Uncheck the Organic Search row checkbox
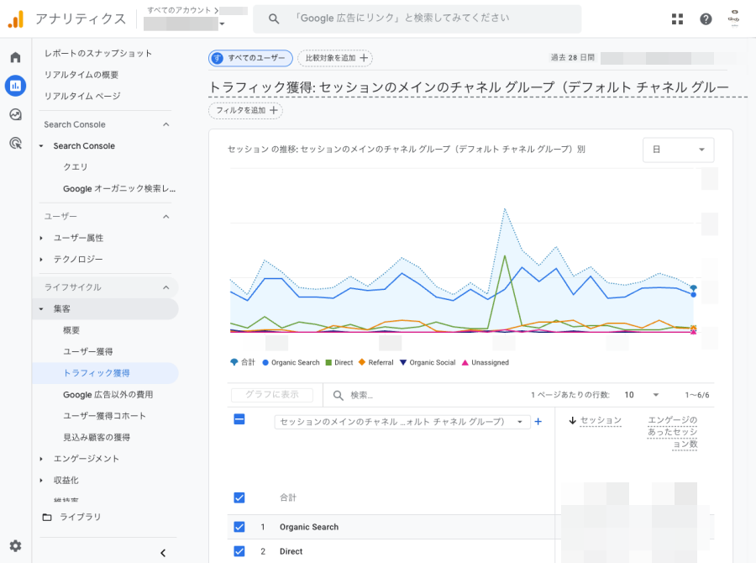Viewport: 756px width, 563px height. pyautogui.click(x=239, y=527)
